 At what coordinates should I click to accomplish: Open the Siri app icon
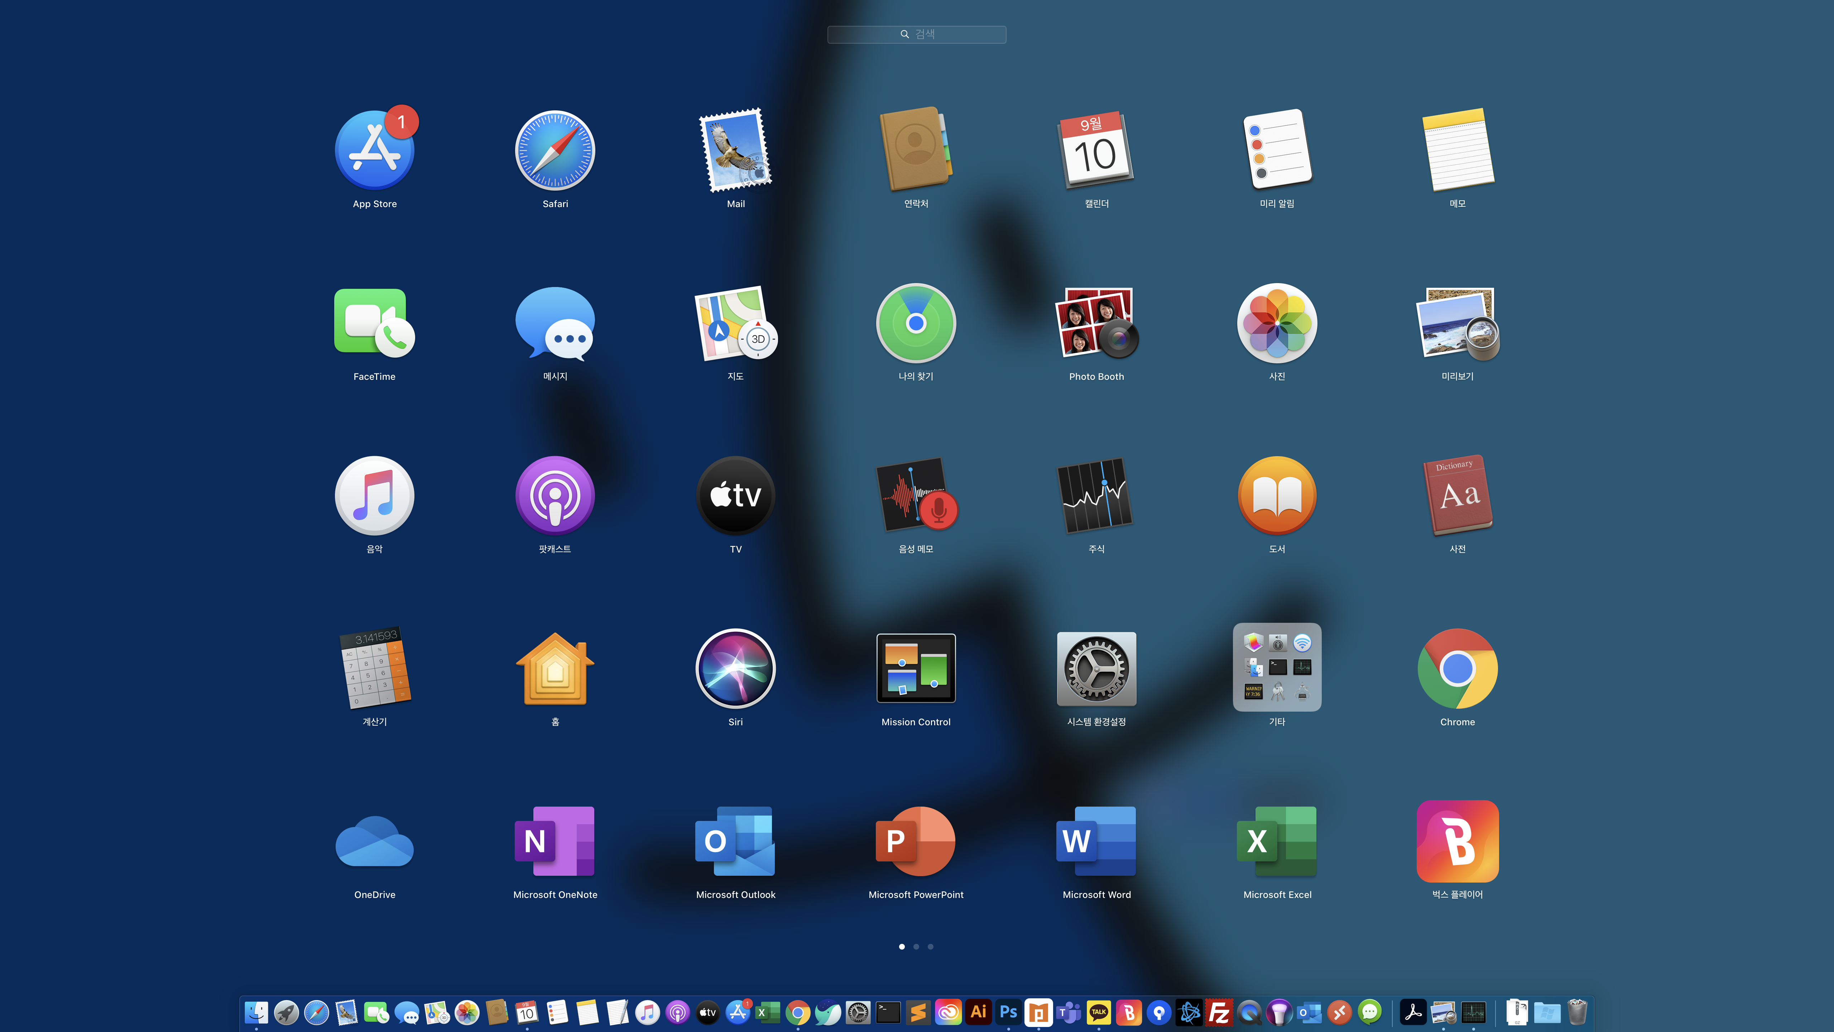[735, 668]
